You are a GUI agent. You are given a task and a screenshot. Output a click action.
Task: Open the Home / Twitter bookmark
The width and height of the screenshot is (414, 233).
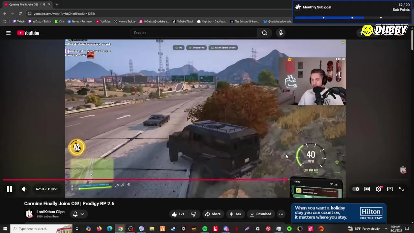click(x=125, y=22)
